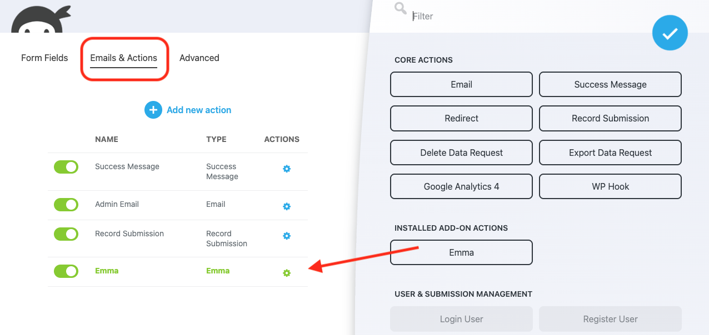The image size is (709, 335).
Task: Click the TYPE column header
Action: click(216, 139)
